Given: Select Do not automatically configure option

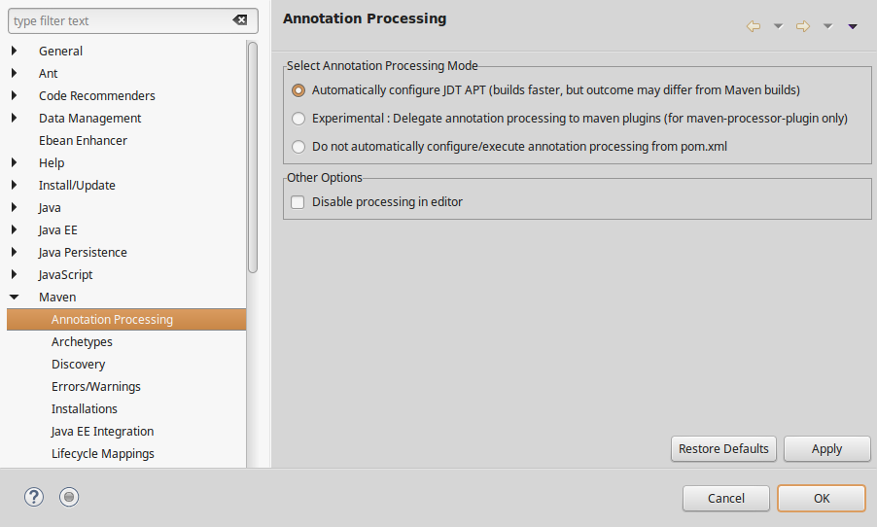Looking at the screenshot, I should [x=298, y=146].
